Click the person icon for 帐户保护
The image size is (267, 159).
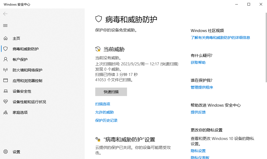point(6,60)
